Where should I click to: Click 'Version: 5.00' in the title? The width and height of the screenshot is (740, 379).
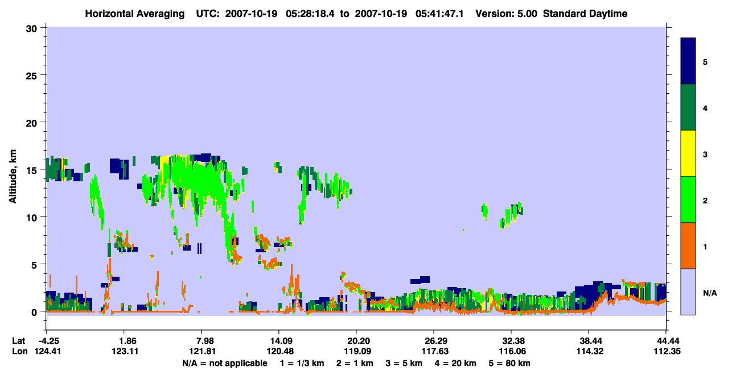pos(507,14)
